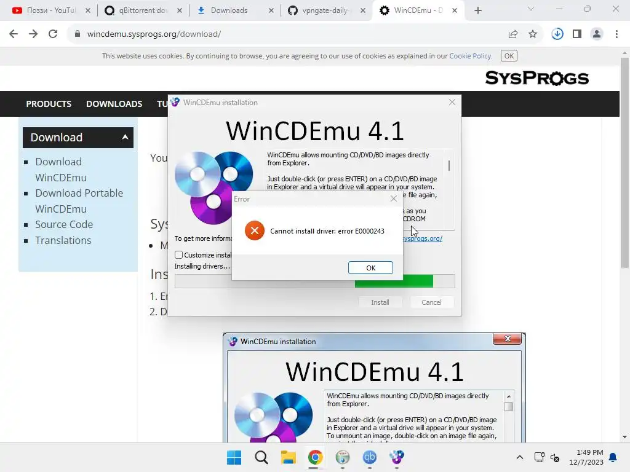
Task: Open the DOWNLOADS menu
Action: pos(114,104)
